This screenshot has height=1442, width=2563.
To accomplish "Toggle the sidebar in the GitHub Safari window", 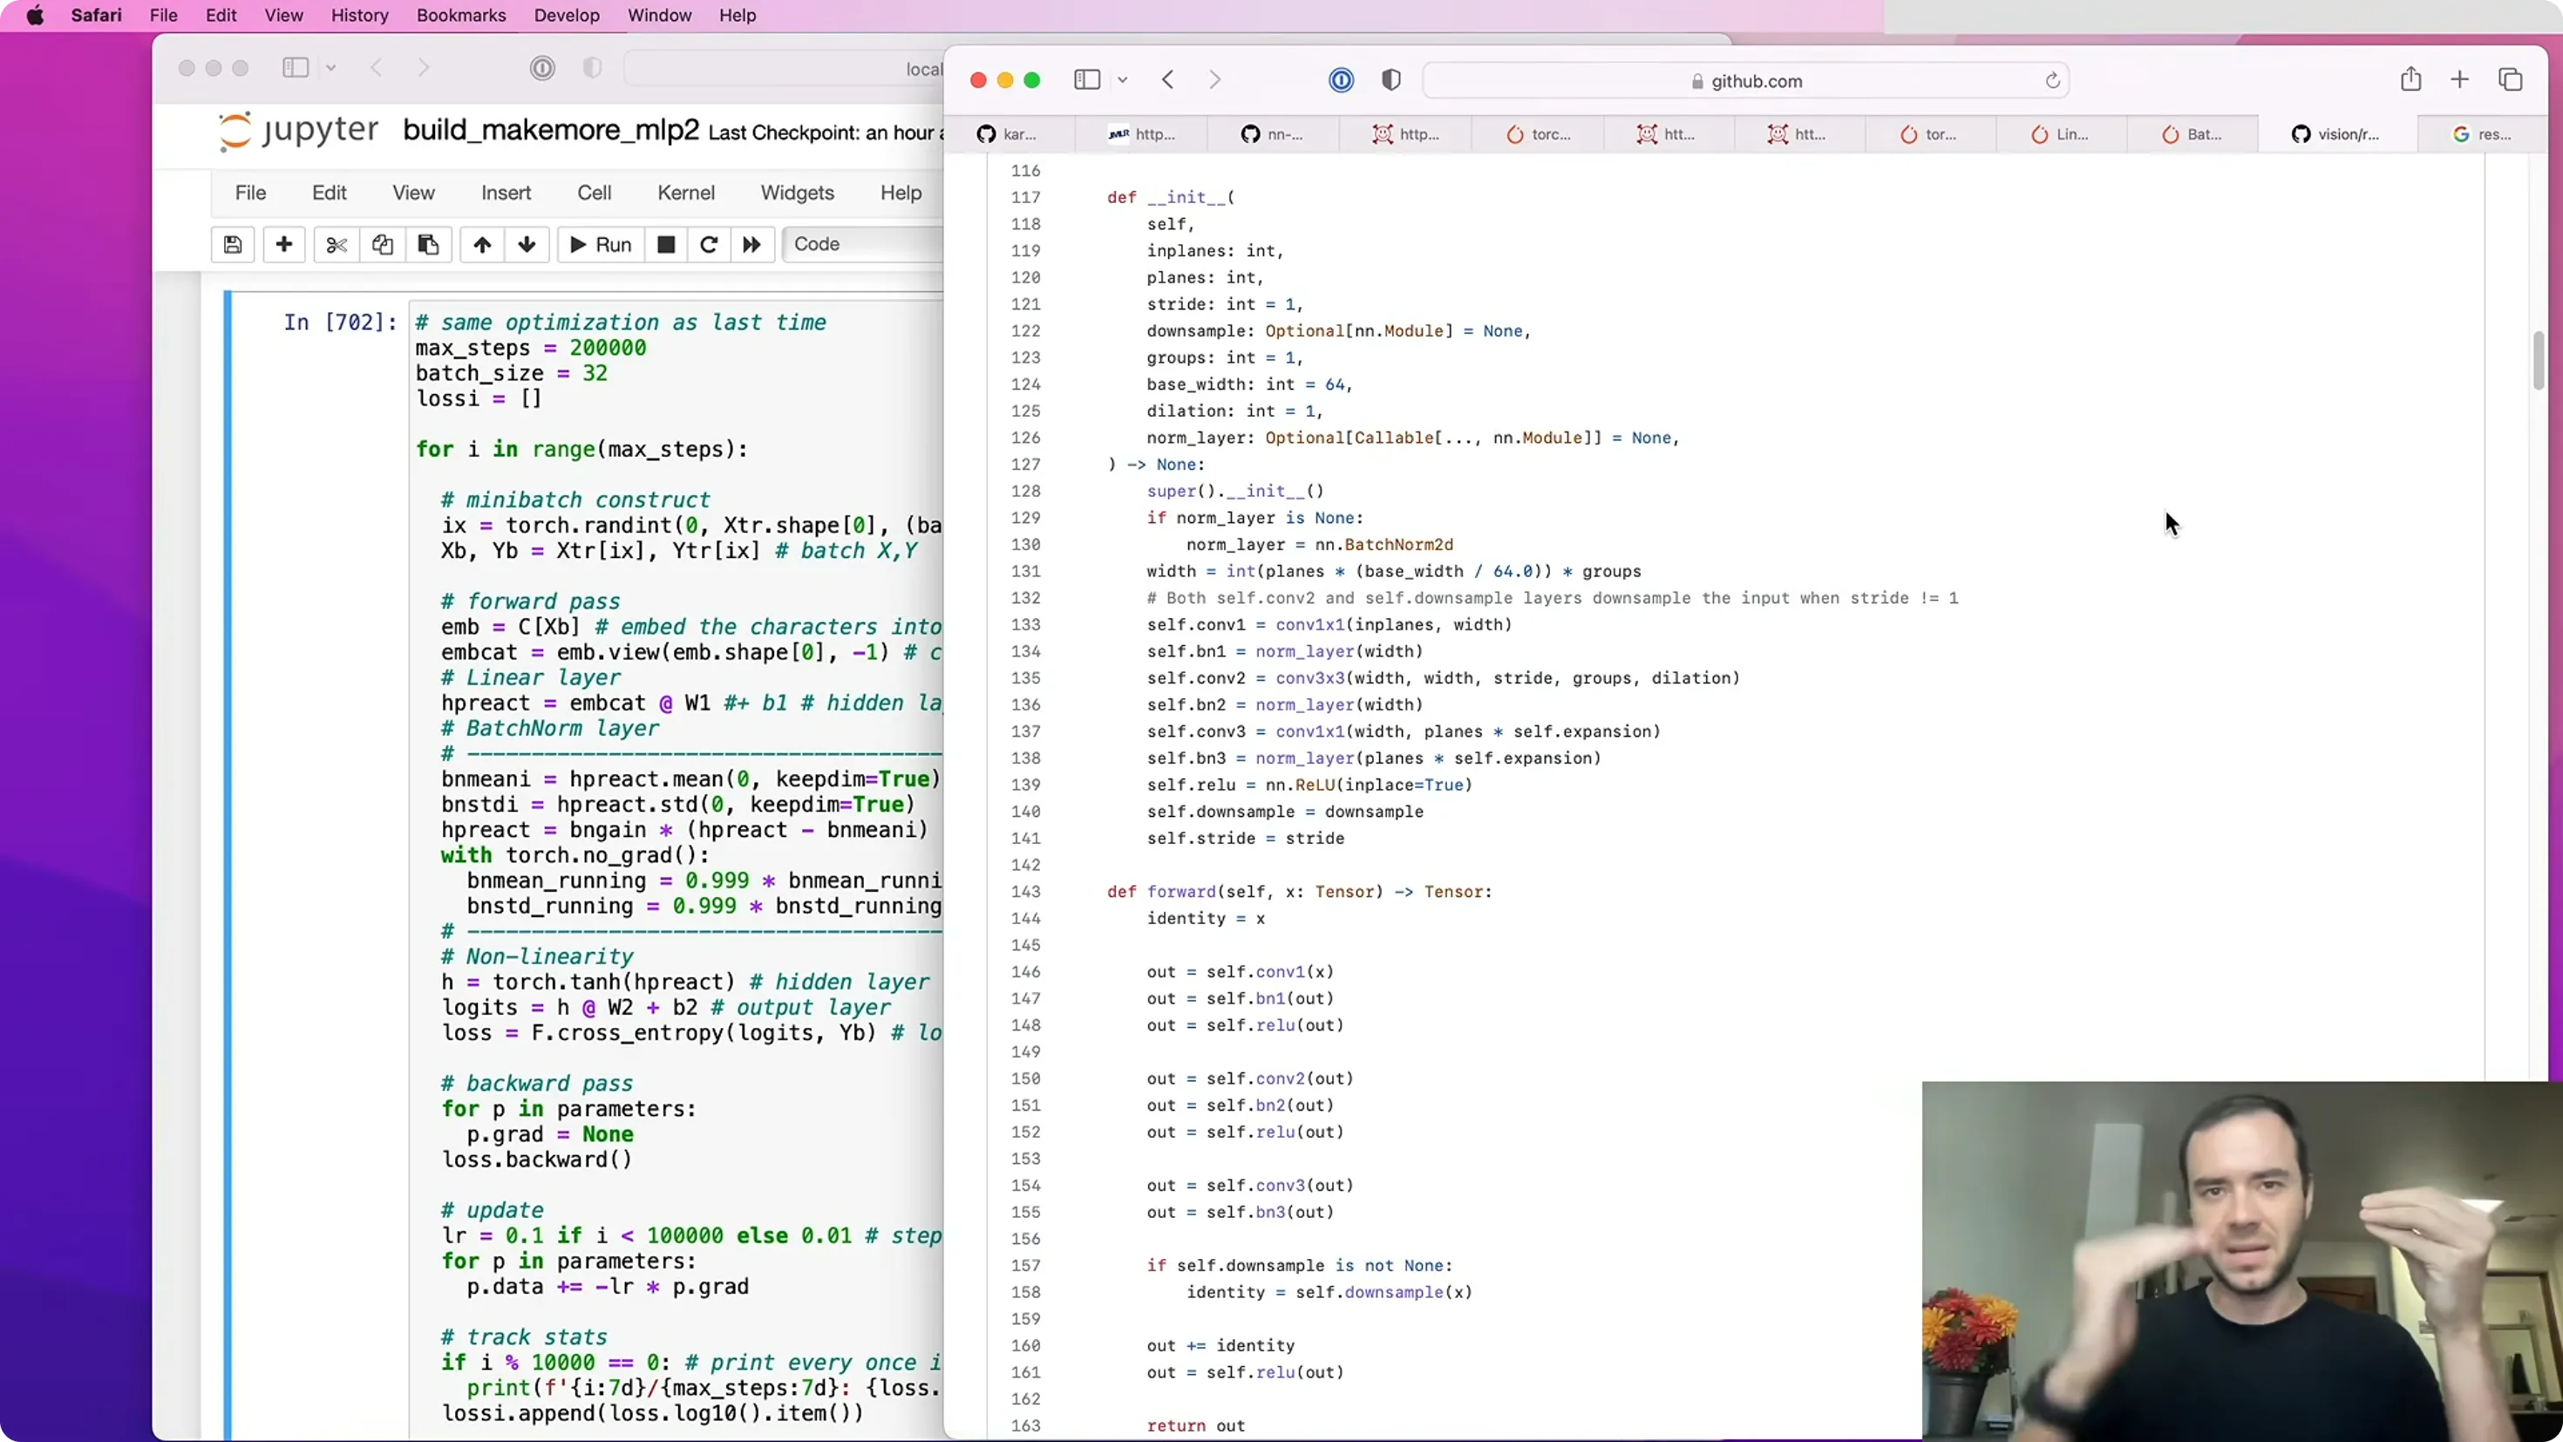I will coord(1086,79).
